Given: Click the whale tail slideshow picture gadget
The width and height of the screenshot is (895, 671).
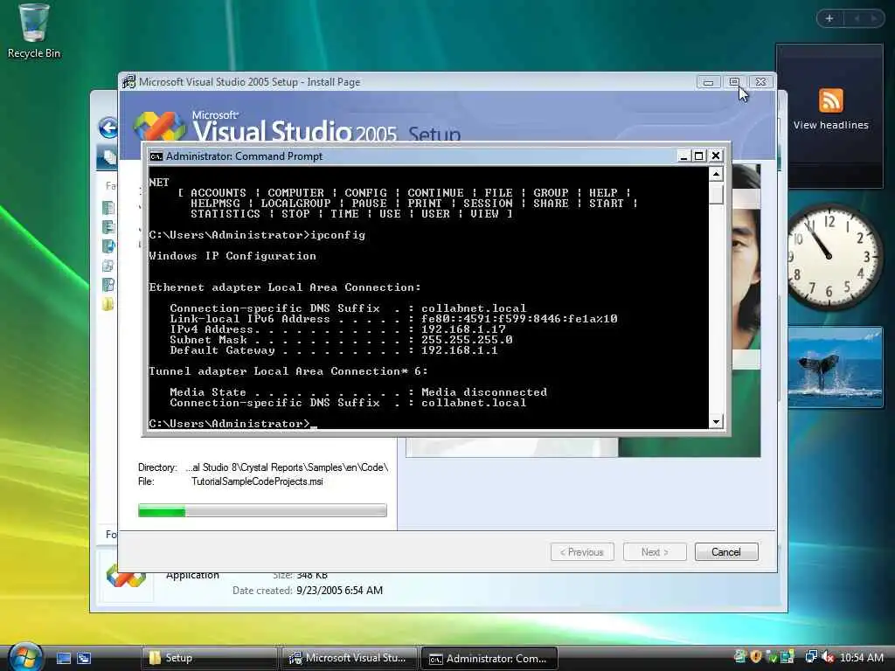Looking at the screenshot, I should 835,367.
